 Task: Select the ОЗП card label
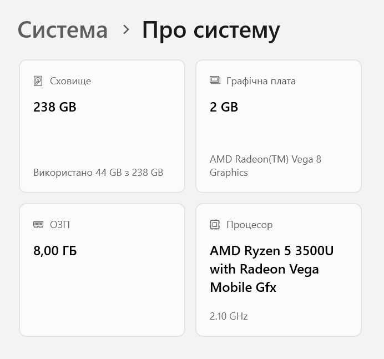(x=60, y=225)
